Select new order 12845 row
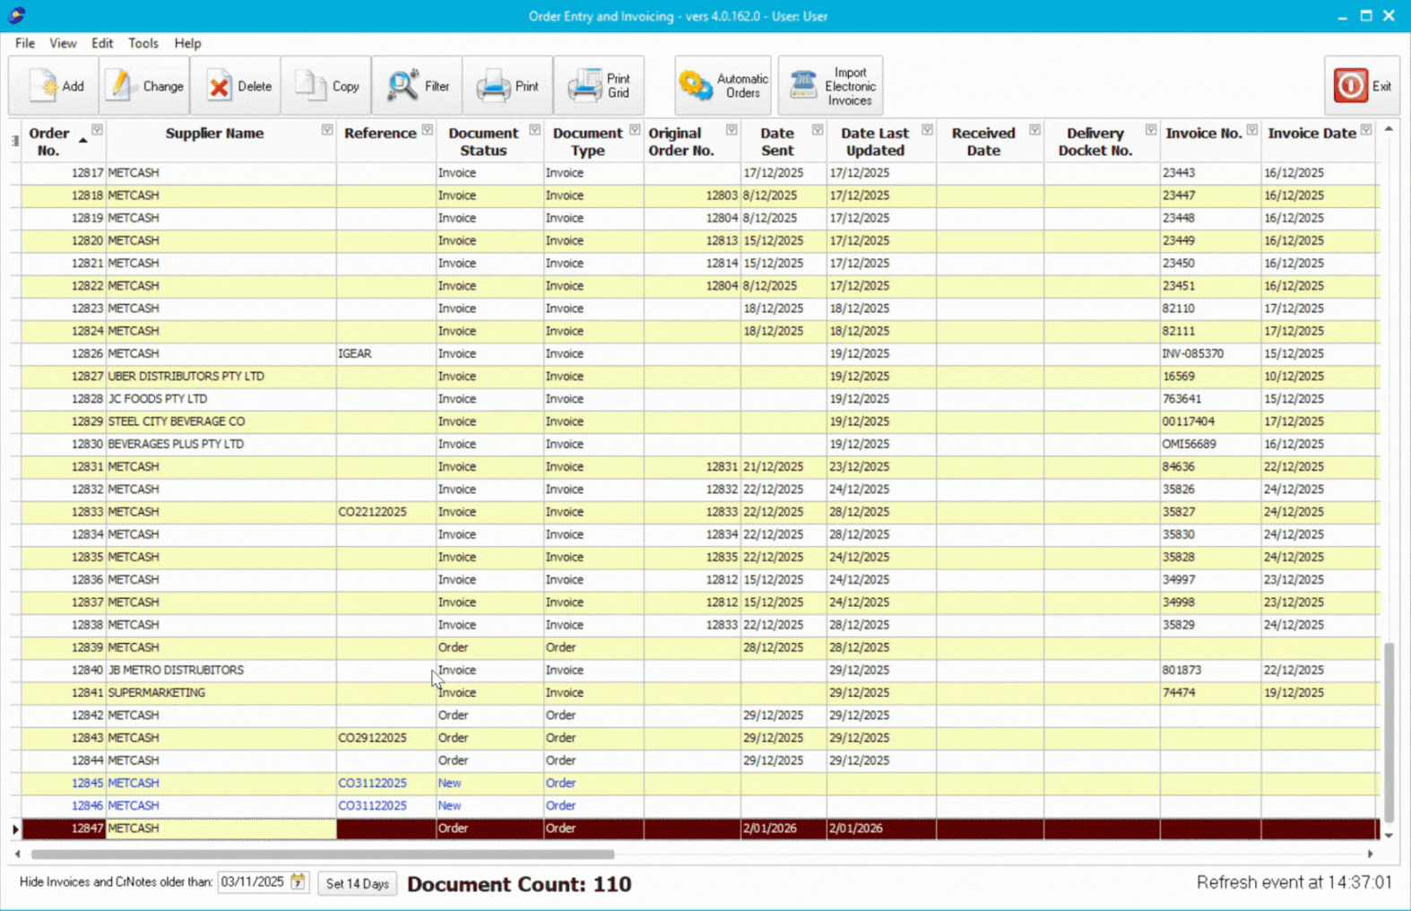The width and height of the screenshot is (1411, 911). pyautogui.click(x=699, y=783)
